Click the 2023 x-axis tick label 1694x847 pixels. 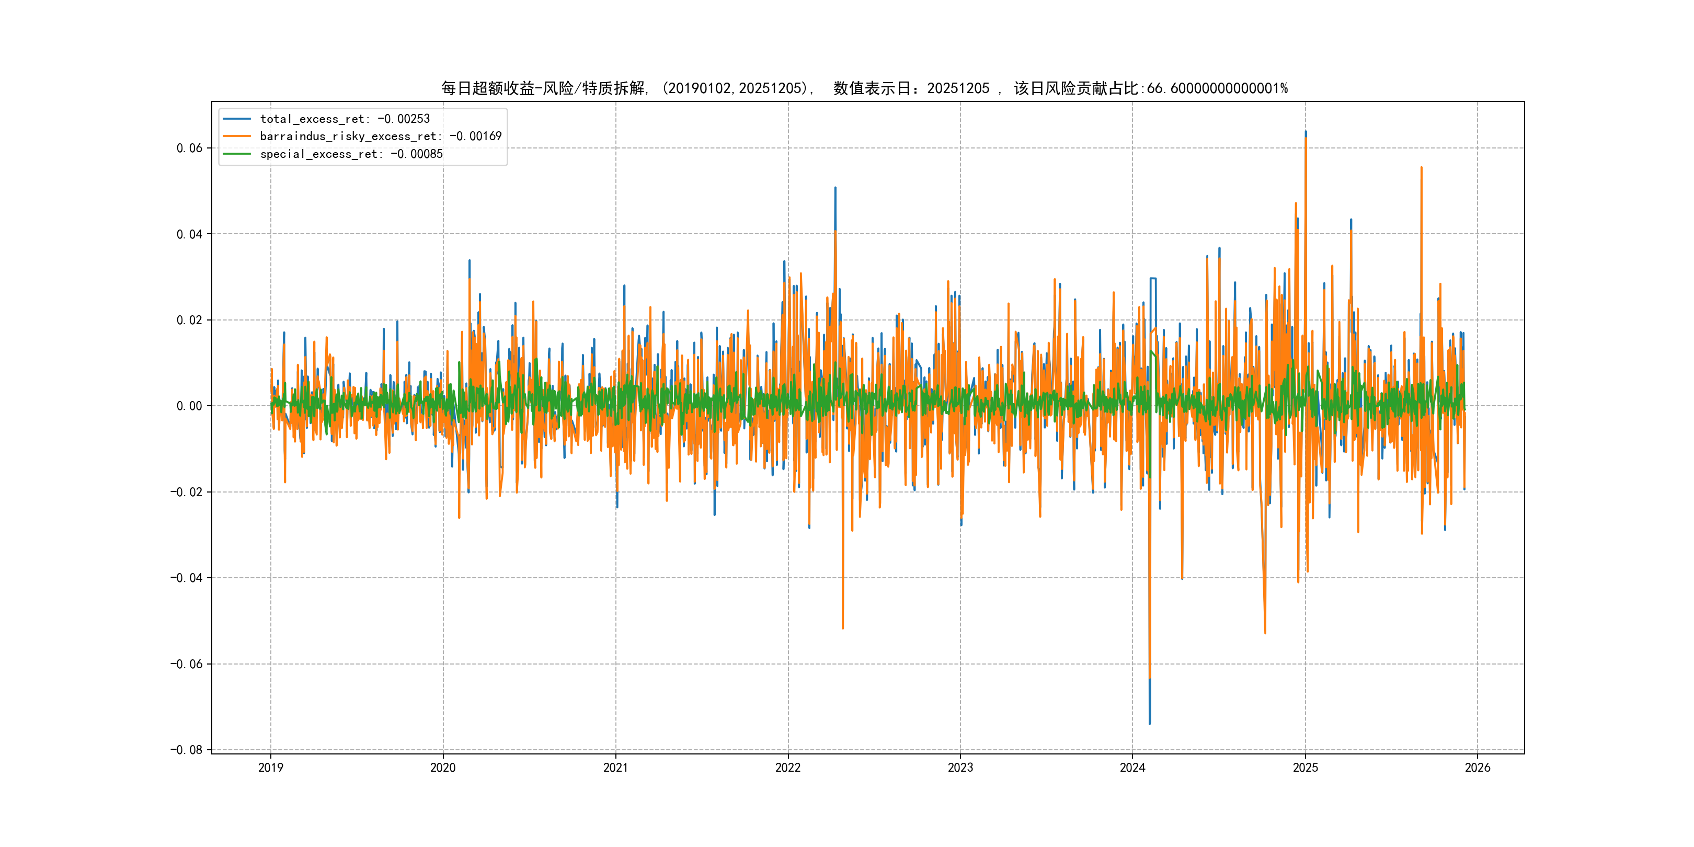pyautogui.click(x=960, y=768)
